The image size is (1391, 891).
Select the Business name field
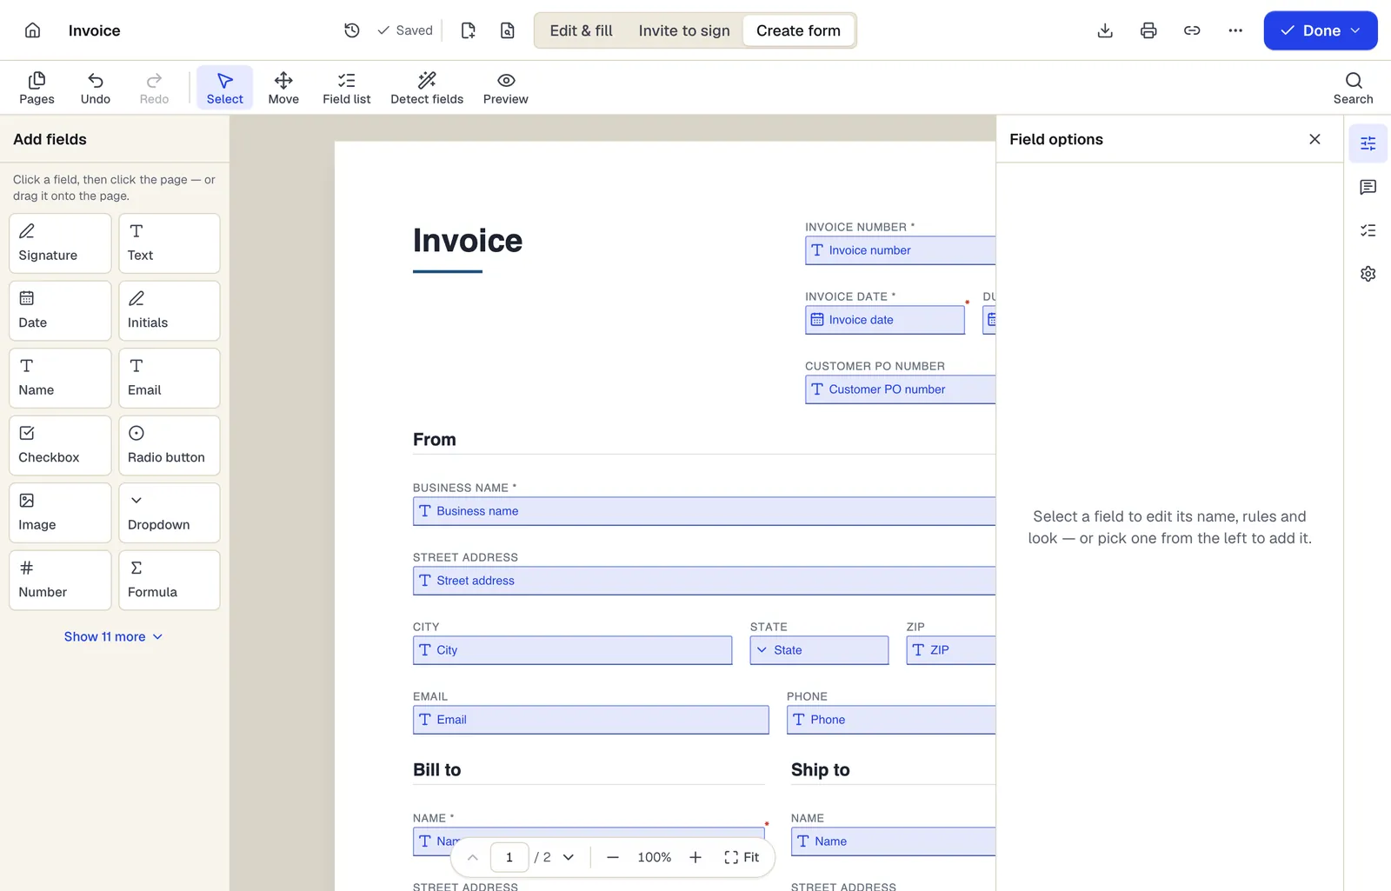704,511
